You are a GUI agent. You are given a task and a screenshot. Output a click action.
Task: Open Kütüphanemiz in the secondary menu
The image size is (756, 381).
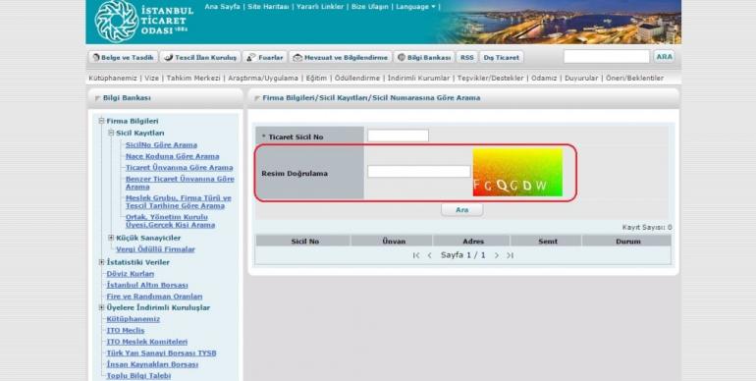click(112, 79)
